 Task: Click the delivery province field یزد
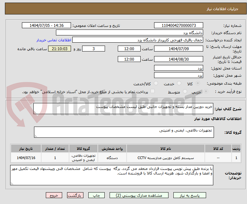pyautogui.click(x=179, y=68)
